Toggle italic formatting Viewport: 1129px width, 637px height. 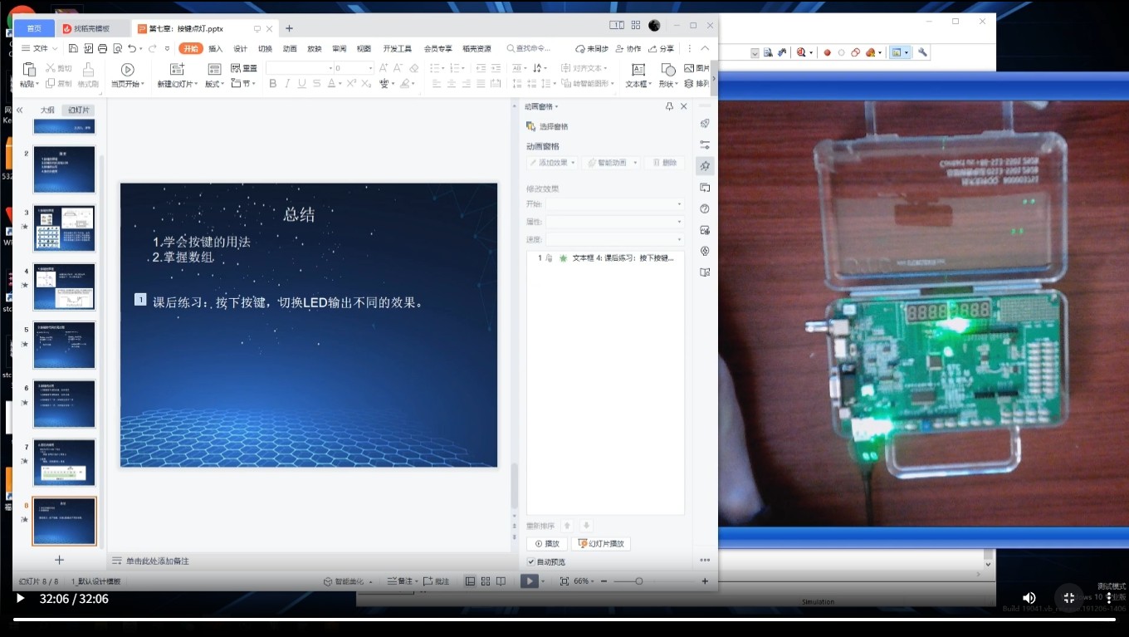click(287, 83)
